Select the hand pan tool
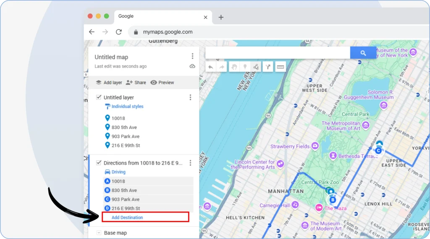The image size is (430, 239). tap(234, 67)
